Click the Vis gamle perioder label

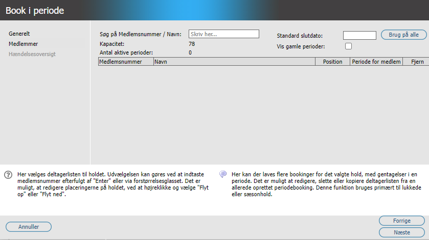(301, 46)
